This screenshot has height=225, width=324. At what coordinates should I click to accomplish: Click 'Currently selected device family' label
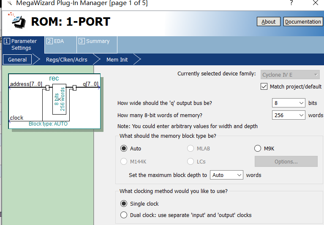pyautogui.click(x=217, y=74)
